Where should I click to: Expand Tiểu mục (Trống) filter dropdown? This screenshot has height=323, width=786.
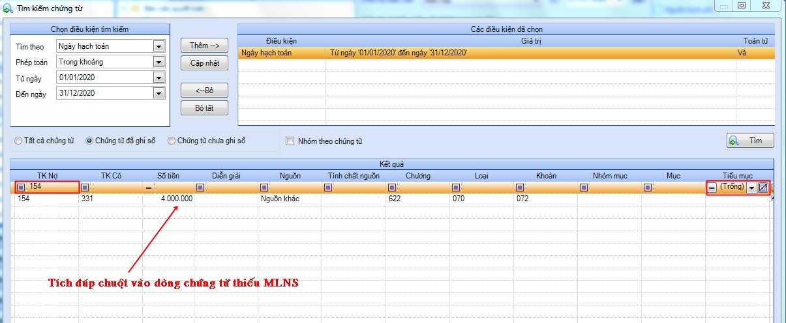[x=751, y=188]
